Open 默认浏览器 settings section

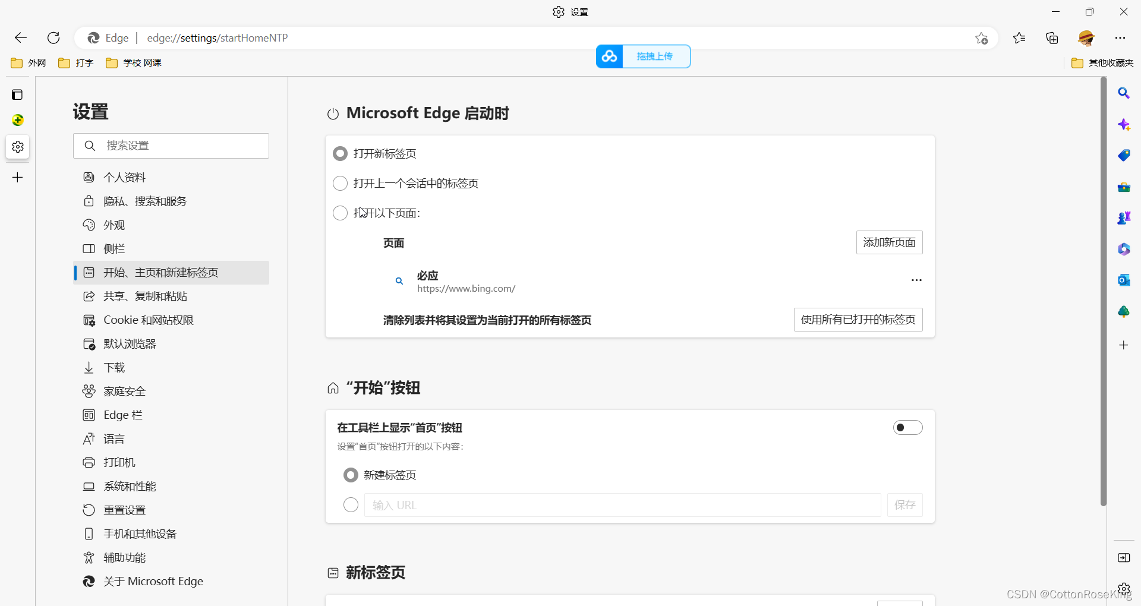(x=171, y=343)
